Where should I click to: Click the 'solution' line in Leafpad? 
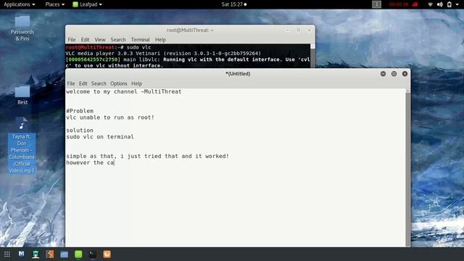[80, 130]
